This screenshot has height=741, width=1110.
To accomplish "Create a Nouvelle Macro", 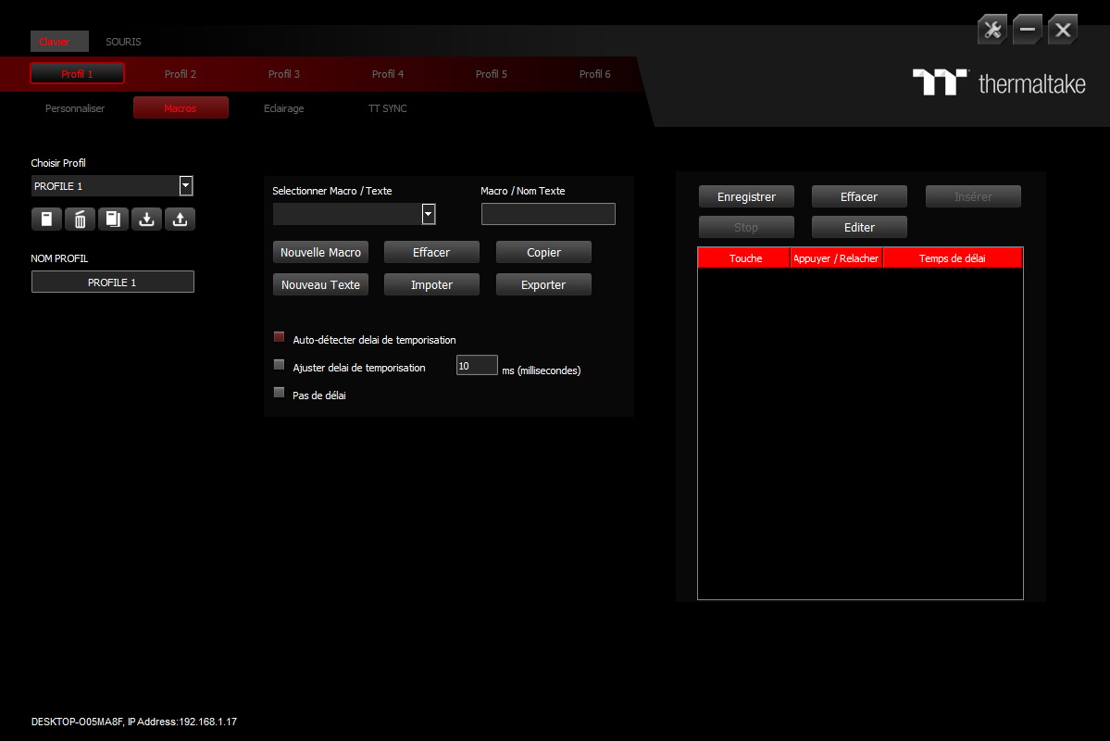I will tap(320, 251).
